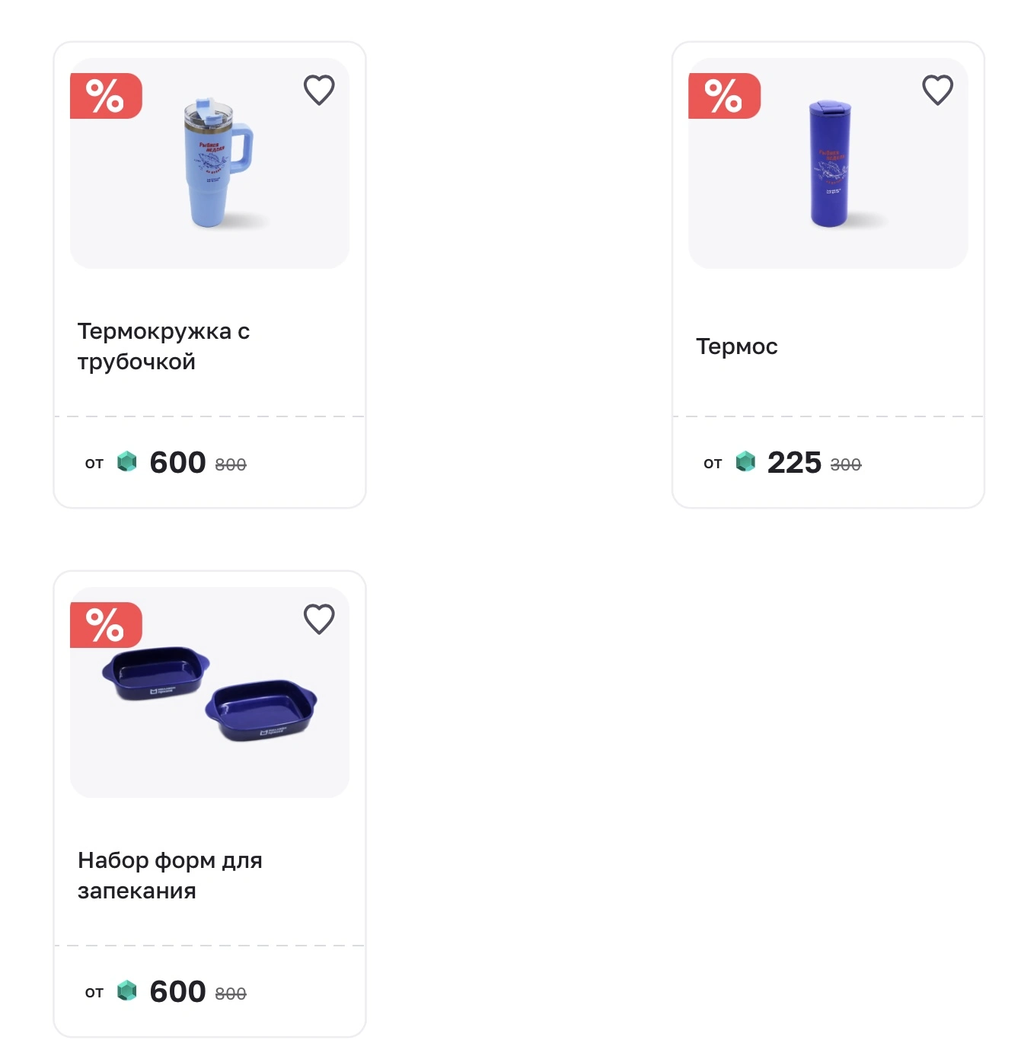Open the Термос product title

pyautogui.click(x=737, y=346)
